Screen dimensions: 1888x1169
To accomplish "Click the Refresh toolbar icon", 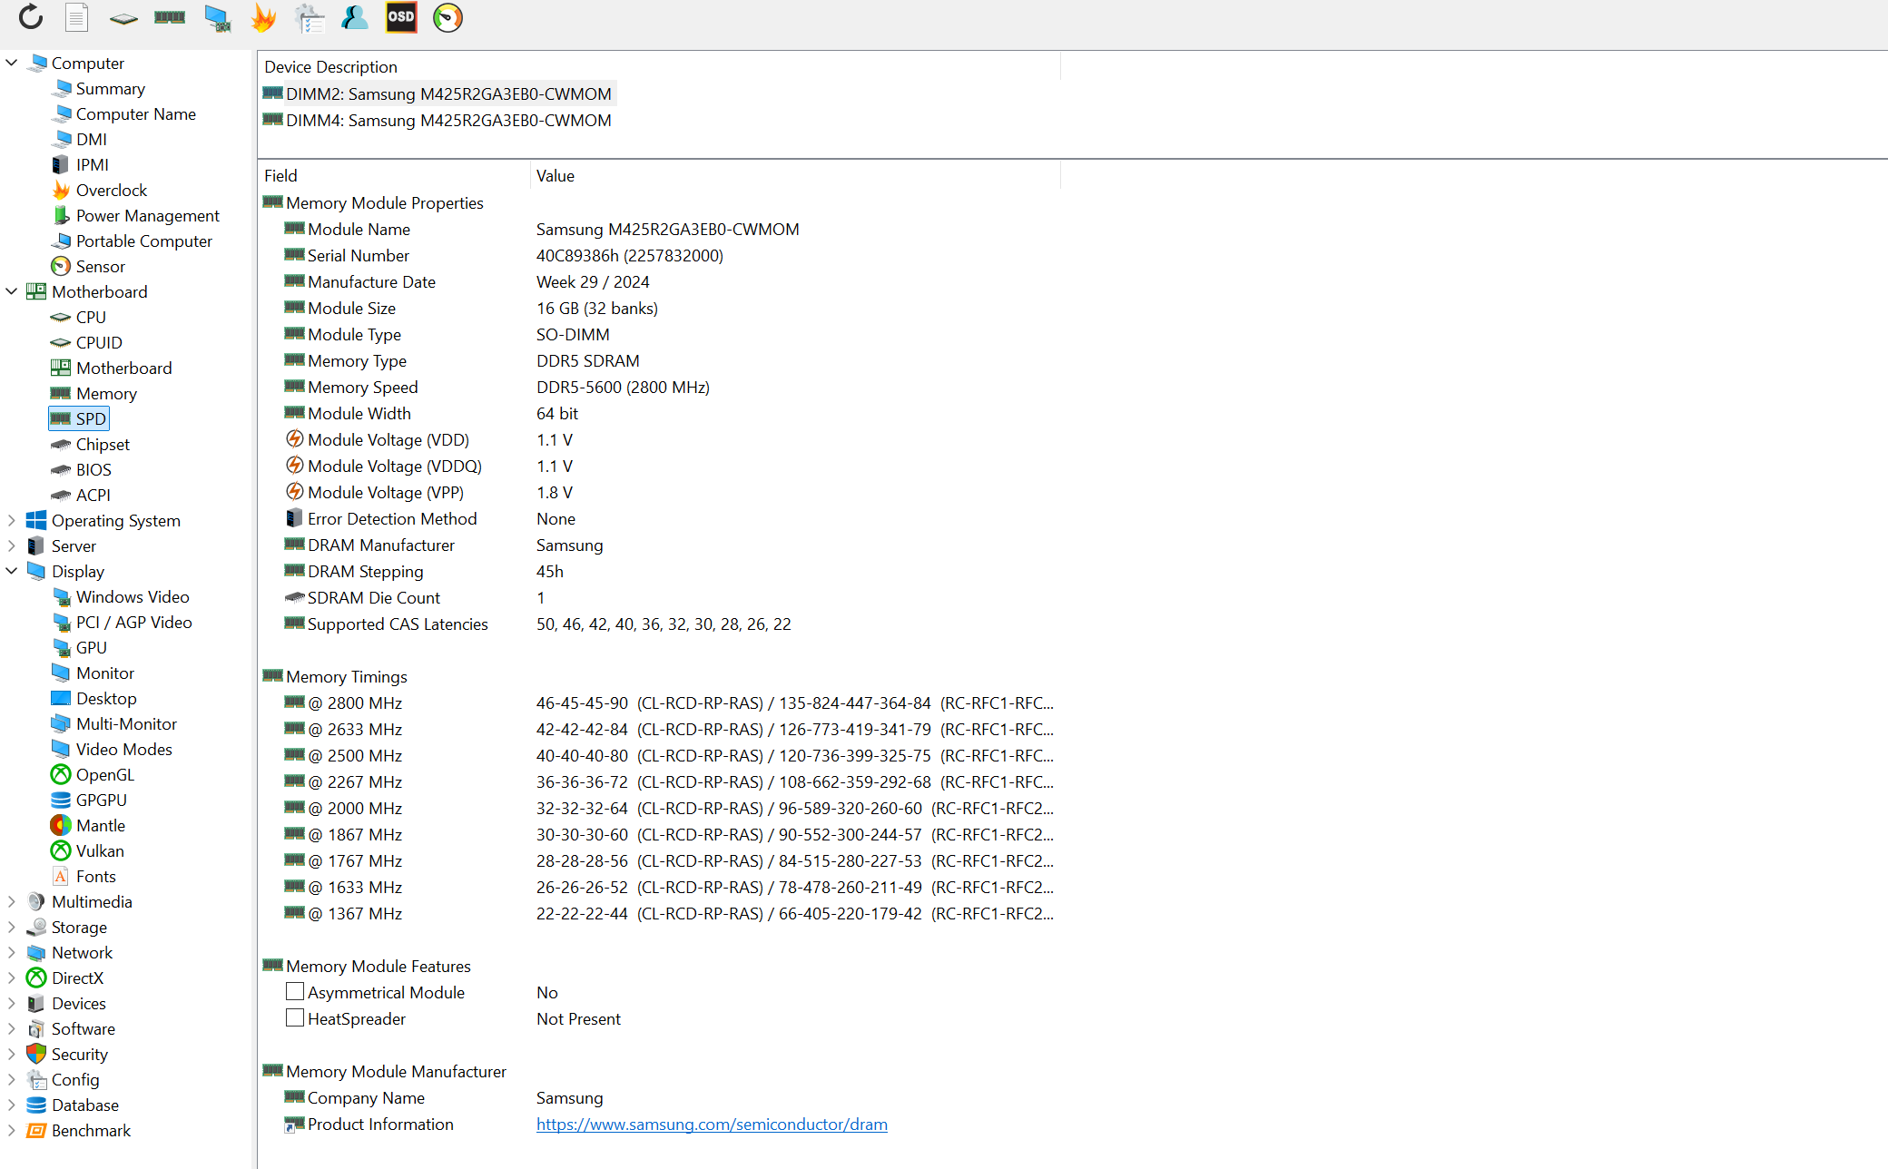I will click(x=31, y=17).
